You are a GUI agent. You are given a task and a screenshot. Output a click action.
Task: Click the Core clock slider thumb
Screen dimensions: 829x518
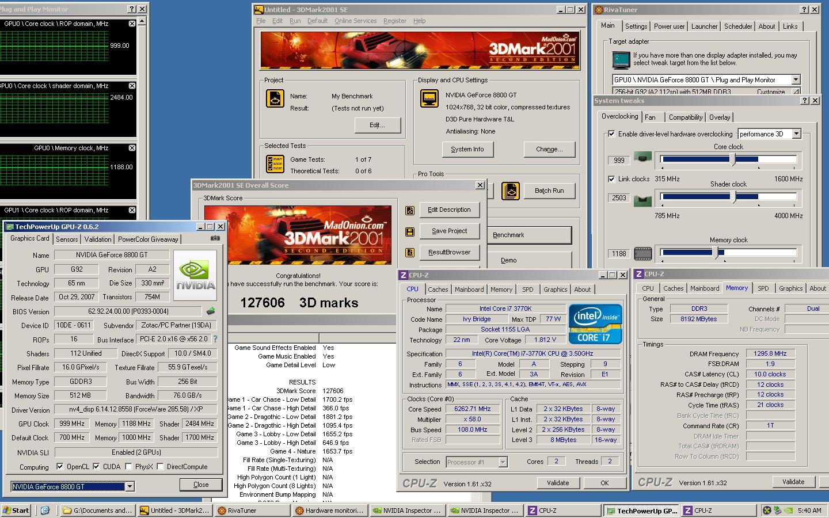point(733,159)
